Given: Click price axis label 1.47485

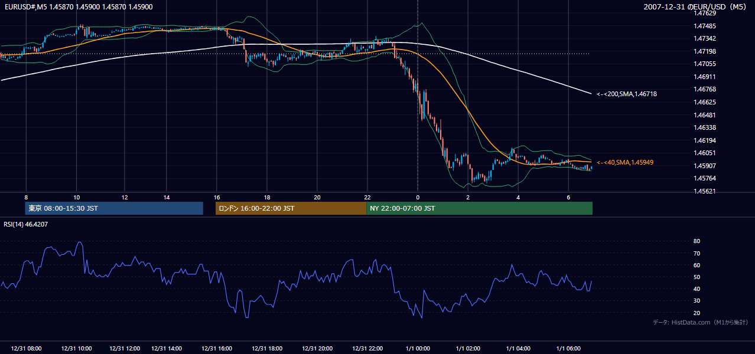Looking at the screenshot, I should tap(705, 26).
